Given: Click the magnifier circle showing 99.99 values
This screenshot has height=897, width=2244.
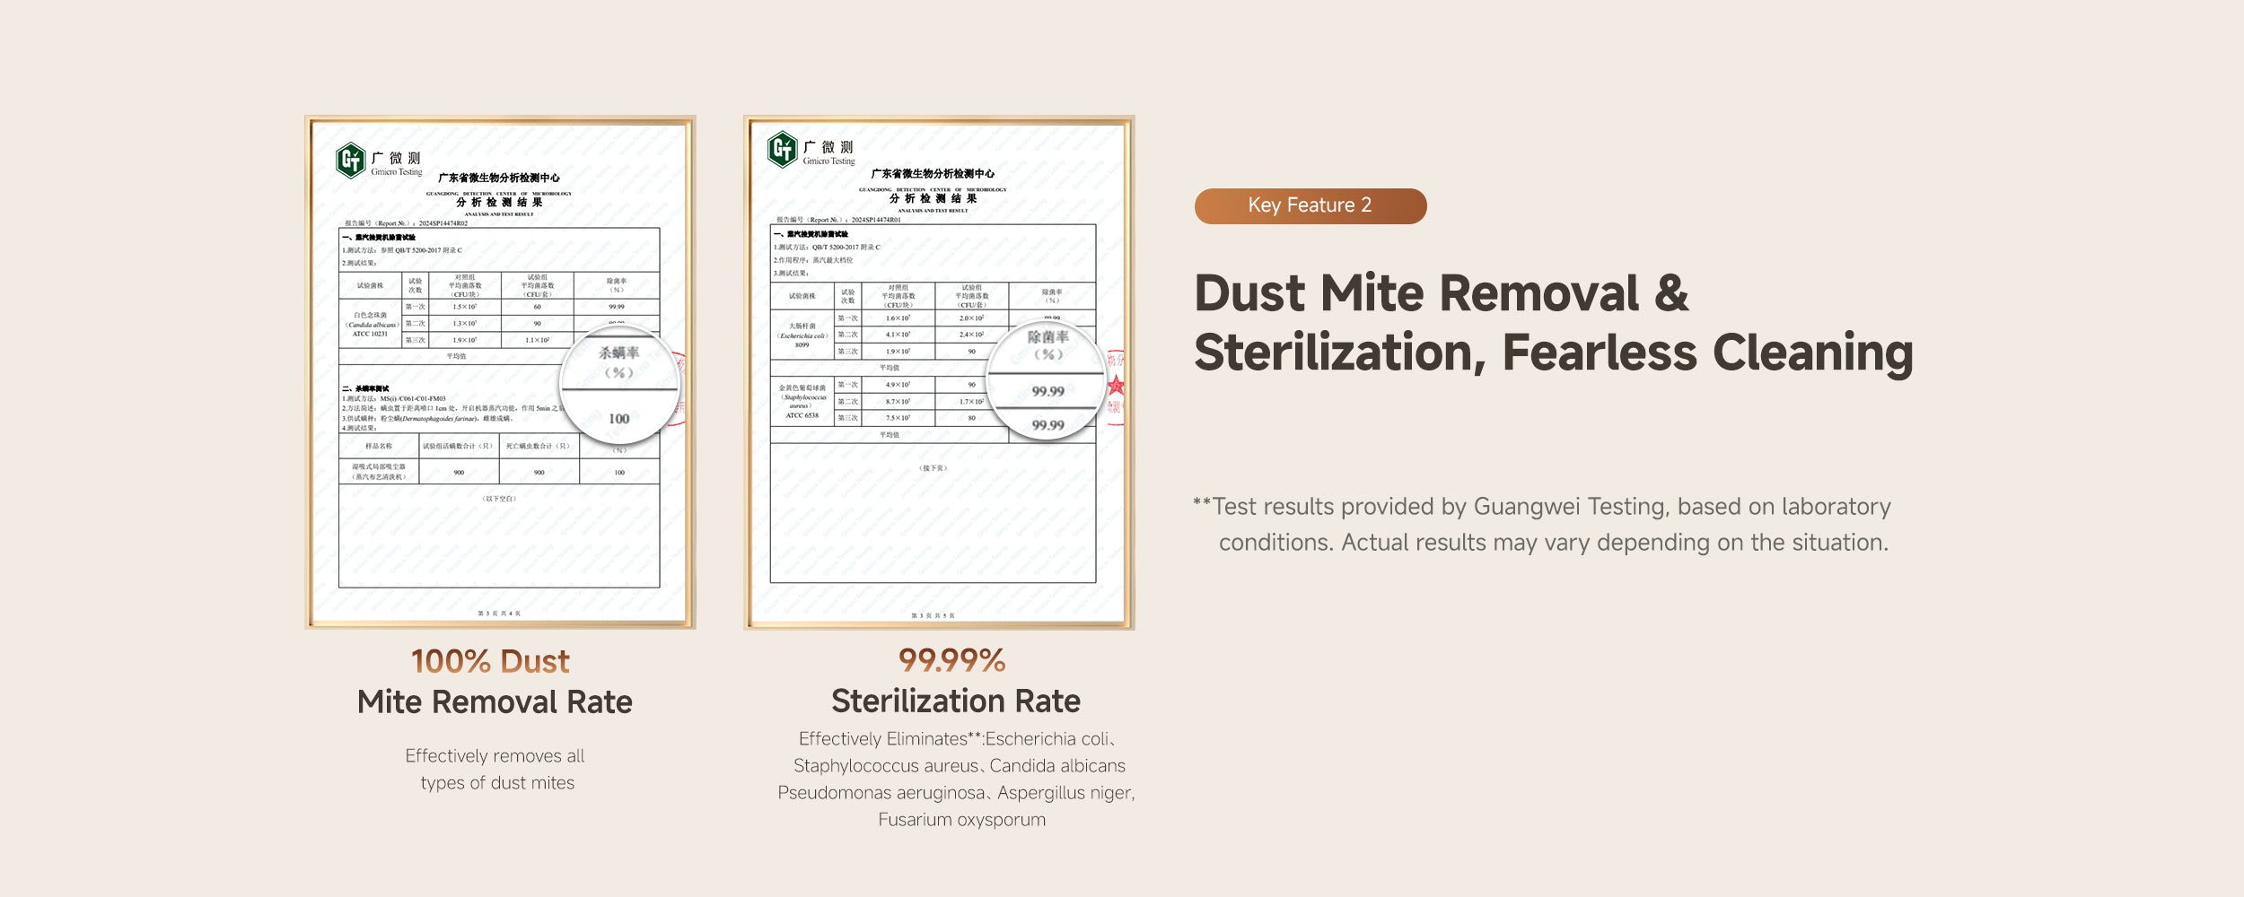Looking at the screenshot, I should click(x=1047, y=383).
